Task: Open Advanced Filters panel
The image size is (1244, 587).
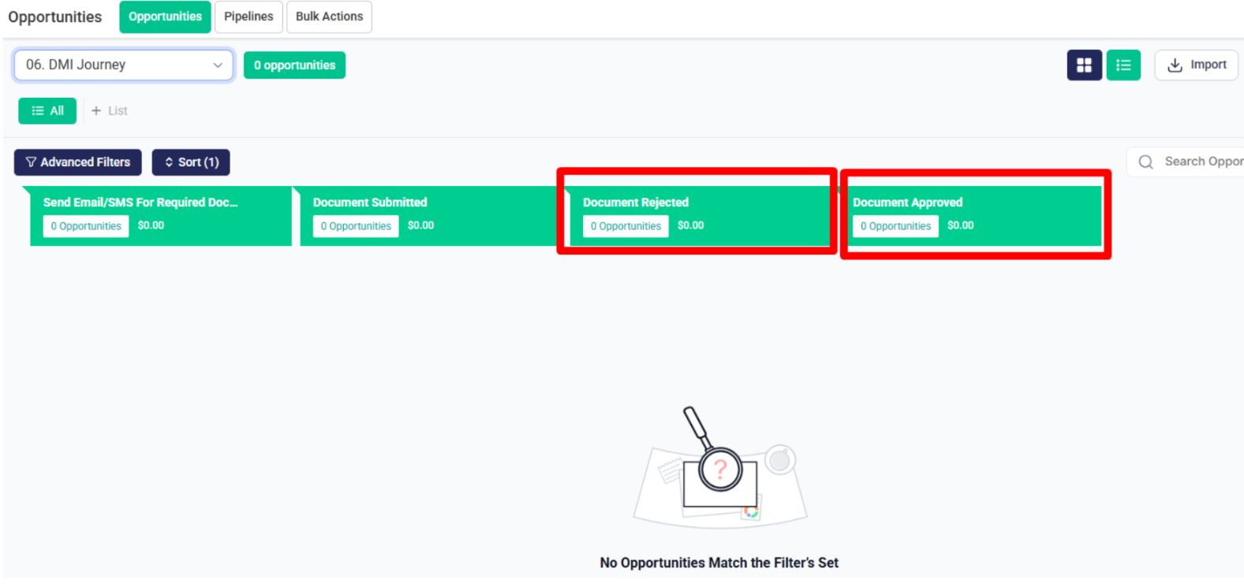Action: (77, 162)
